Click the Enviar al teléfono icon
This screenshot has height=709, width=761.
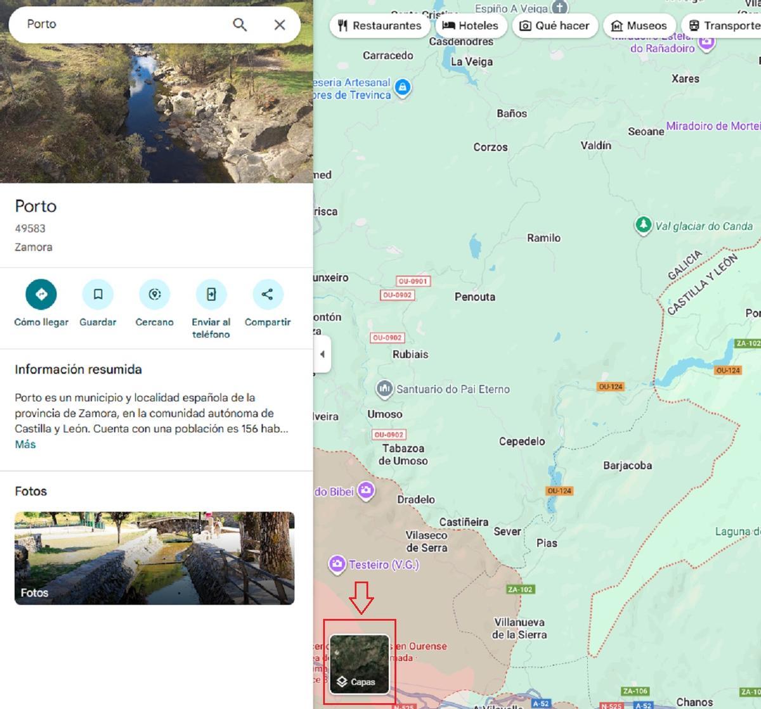coord(211,294)
